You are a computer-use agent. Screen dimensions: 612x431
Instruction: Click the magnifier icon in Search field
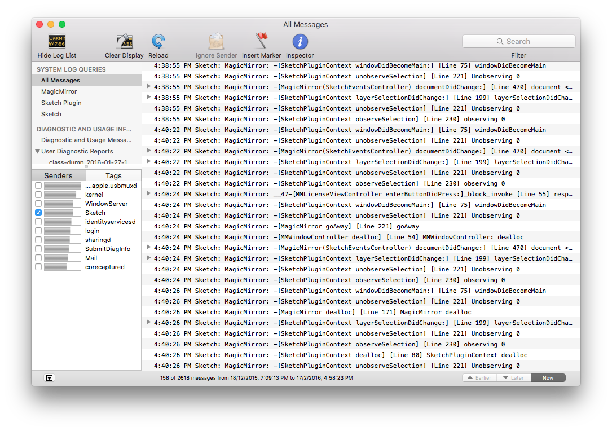click(x=500, y=41)
